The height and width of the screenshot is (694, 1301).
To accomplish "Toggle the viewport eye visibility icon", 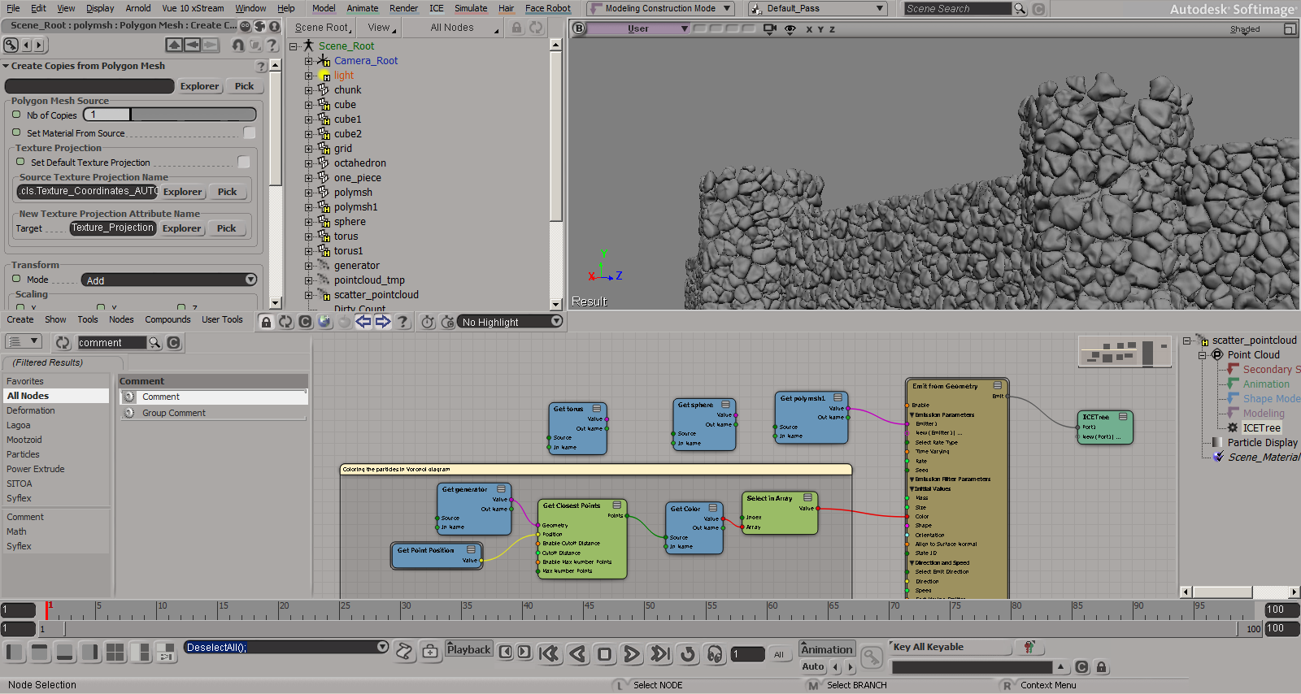I will pos(790,28).
